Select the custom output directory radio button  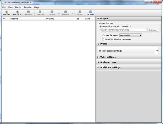tap(101, 30)
